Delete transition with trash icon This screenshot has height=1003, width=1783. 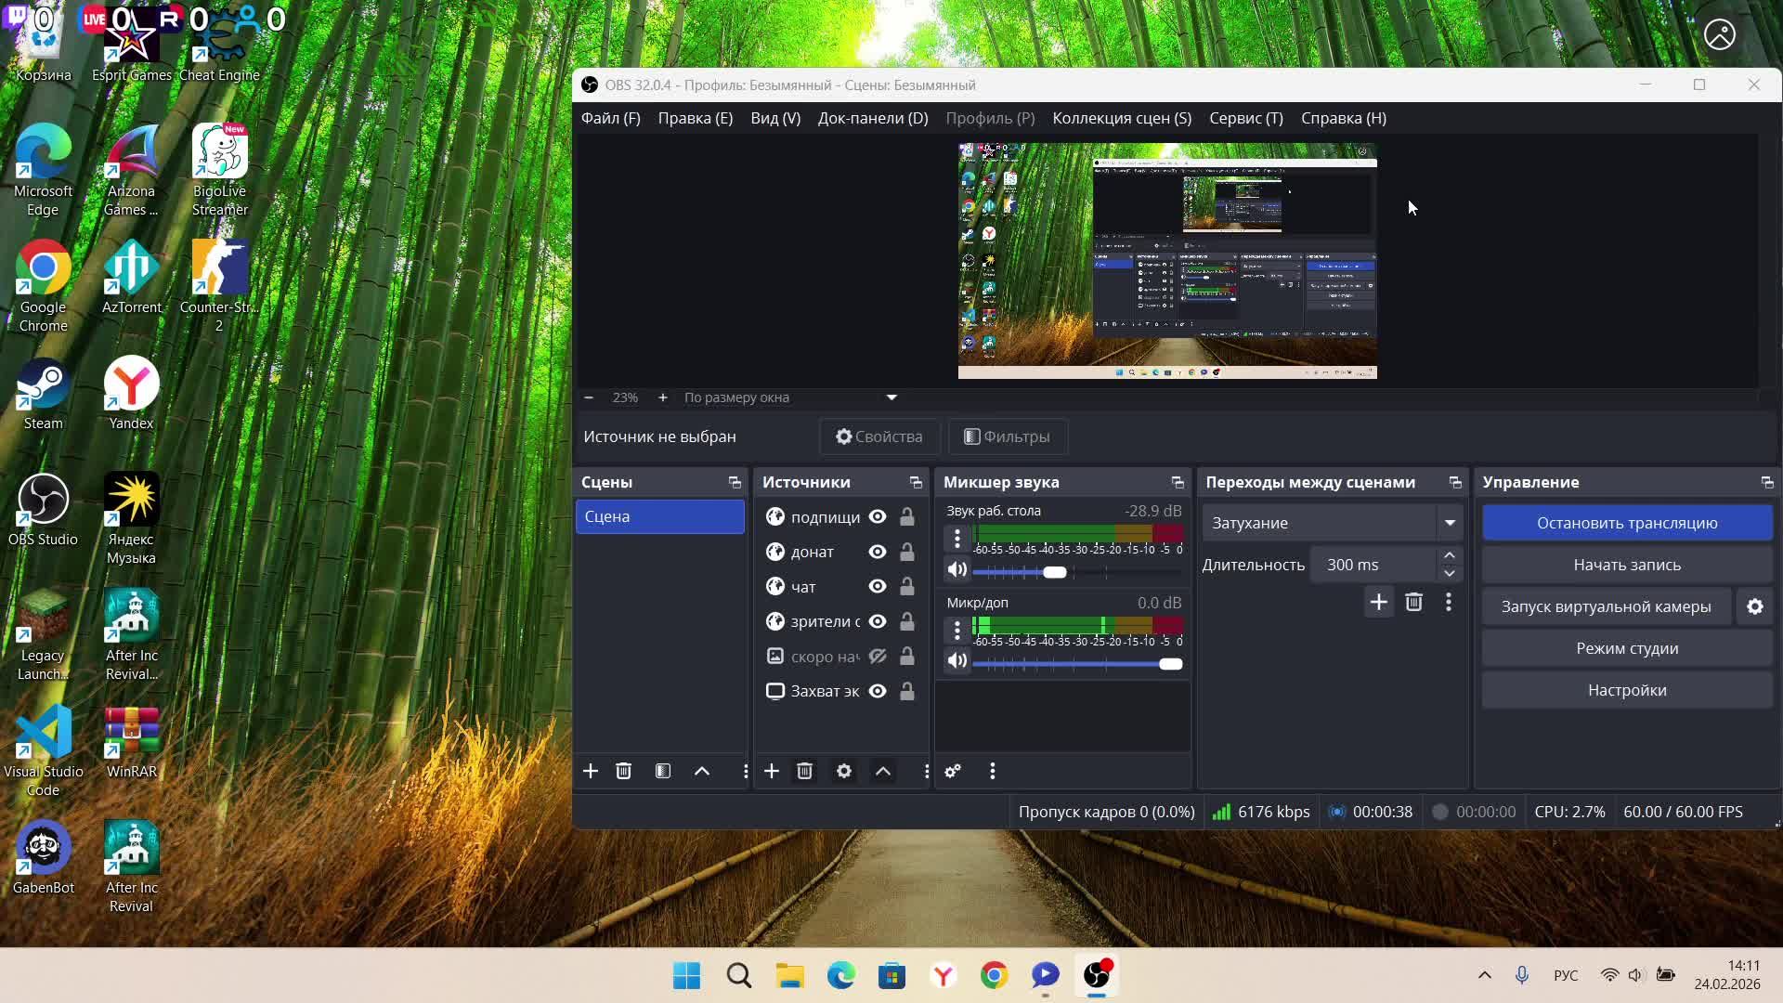(x=1413, y=603)
